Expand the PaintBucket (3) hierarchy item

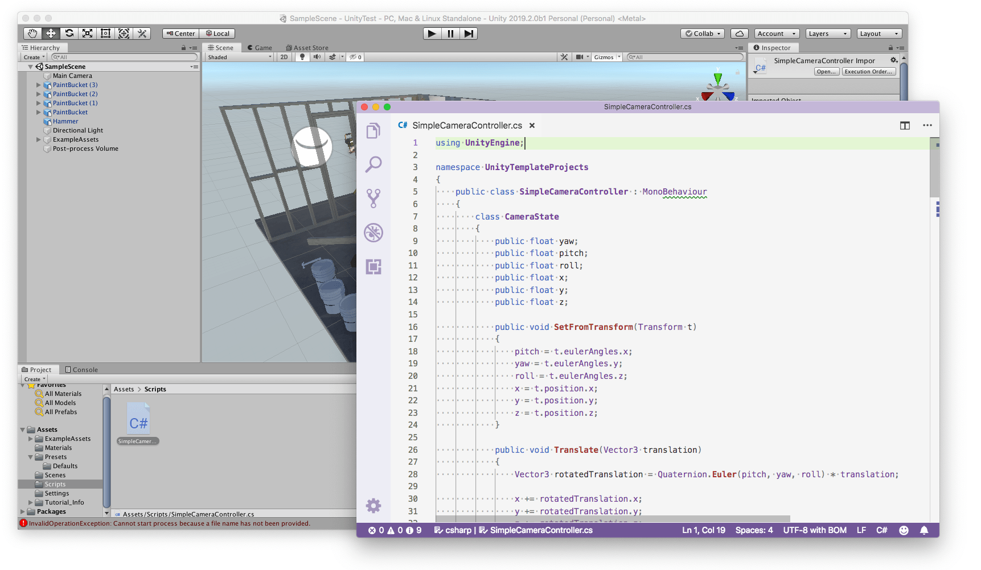point(38,85)
